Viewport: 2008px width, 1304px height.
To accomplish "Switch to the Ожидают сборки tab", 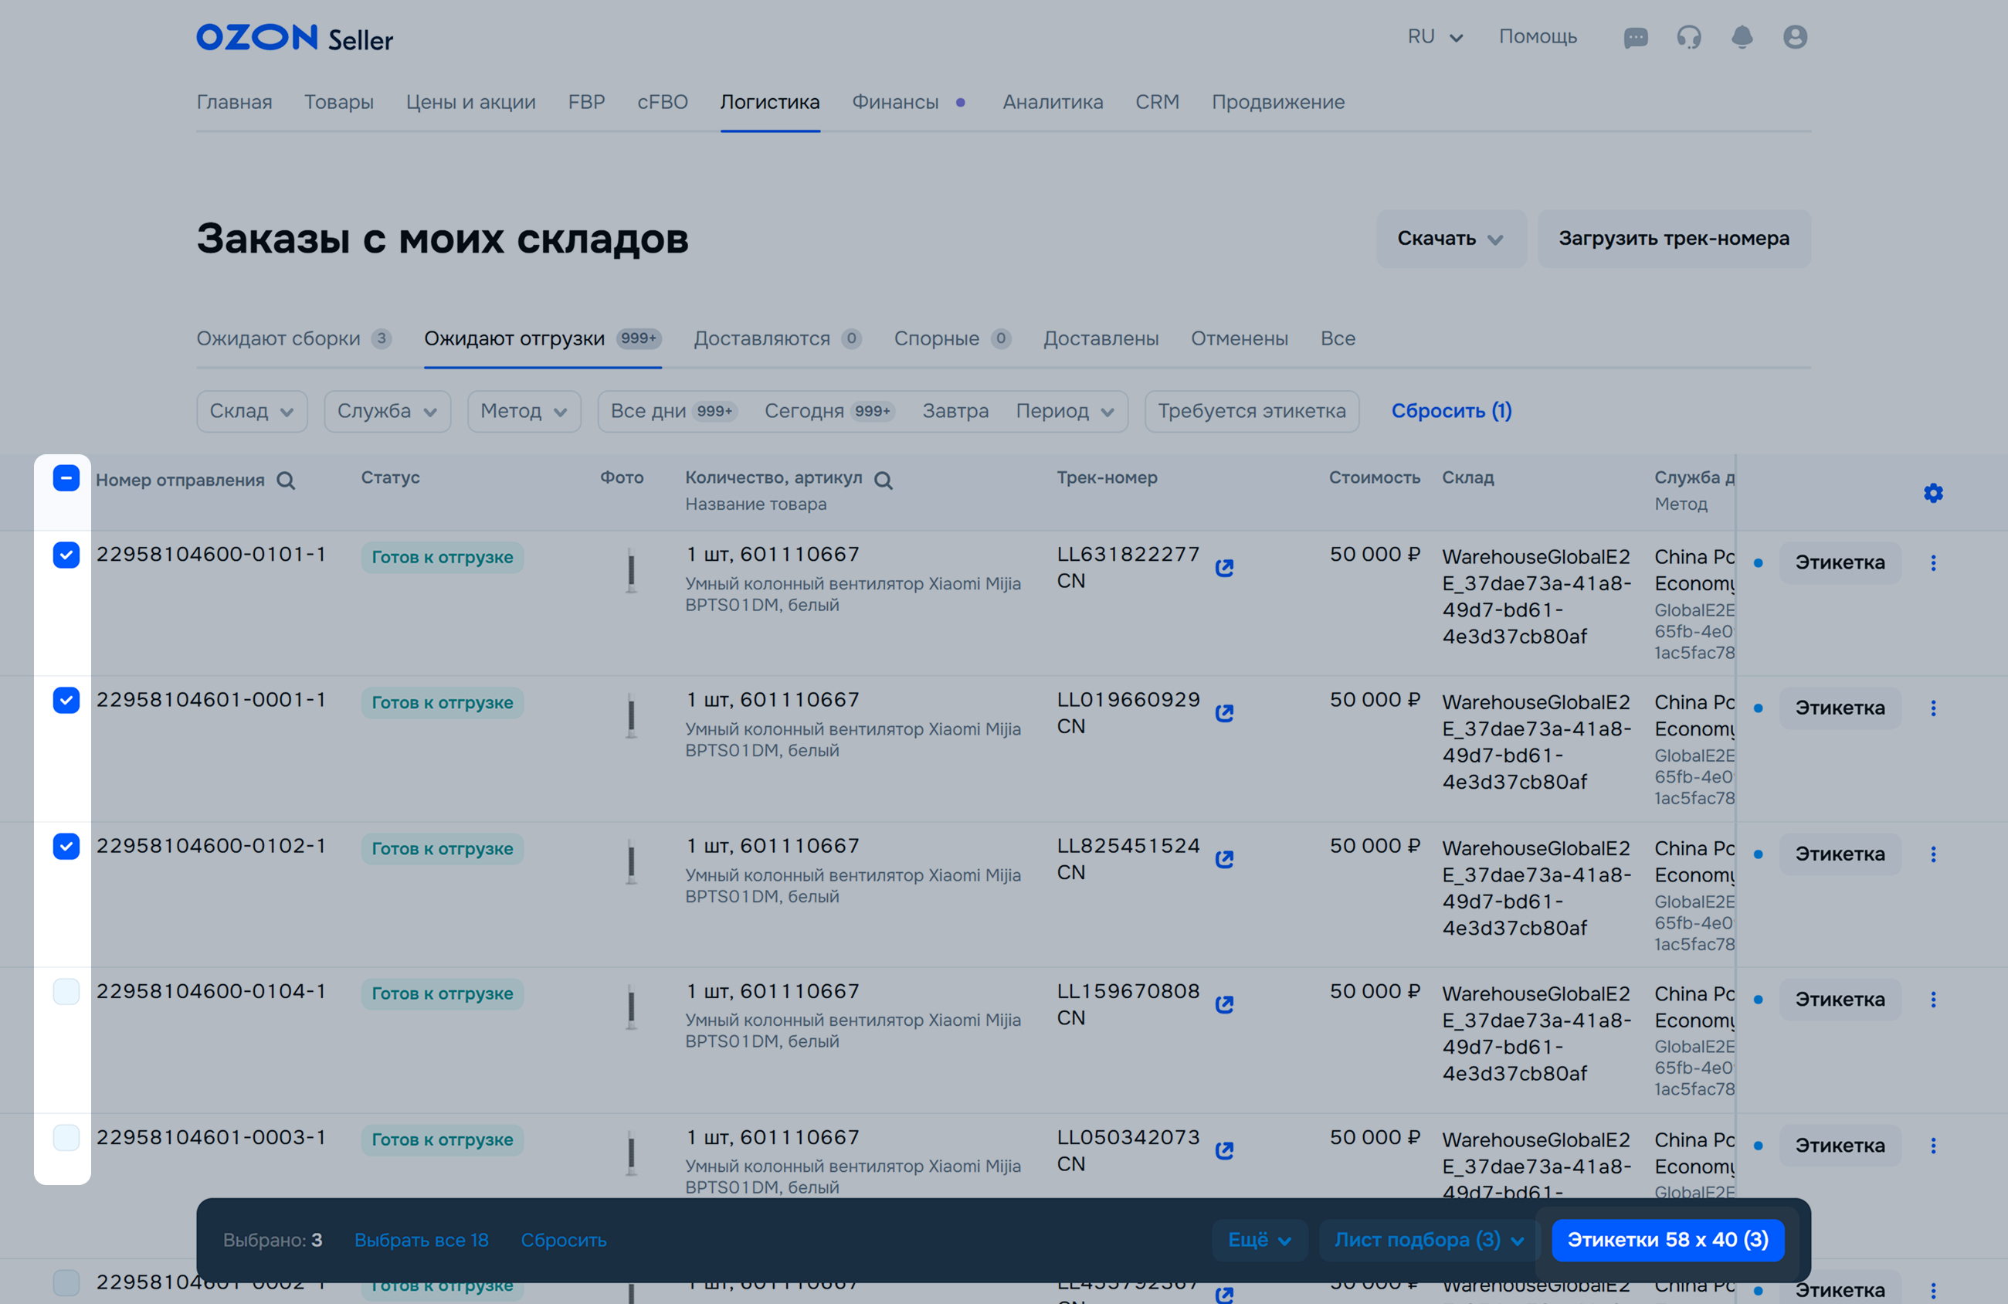I will pyautogui.click(x=279, y=338).
